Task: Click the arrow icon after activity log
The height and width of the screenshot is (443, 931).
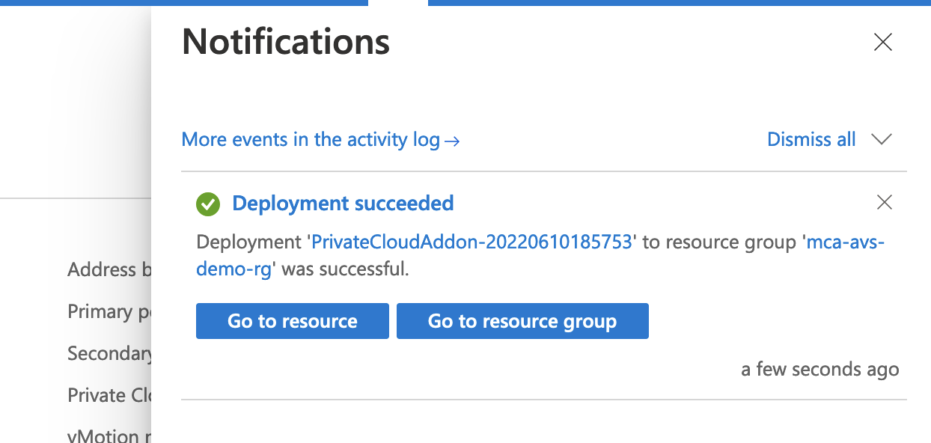Action: tap(452, 141)
